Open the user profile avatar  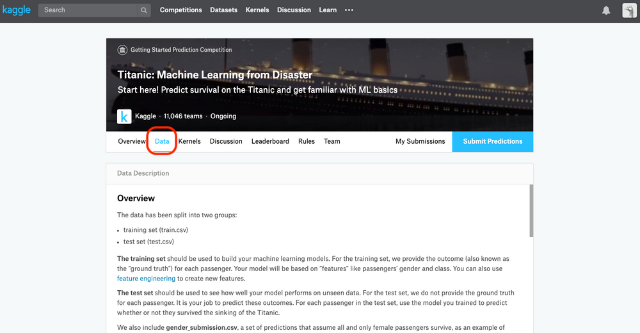click(629, 11)
